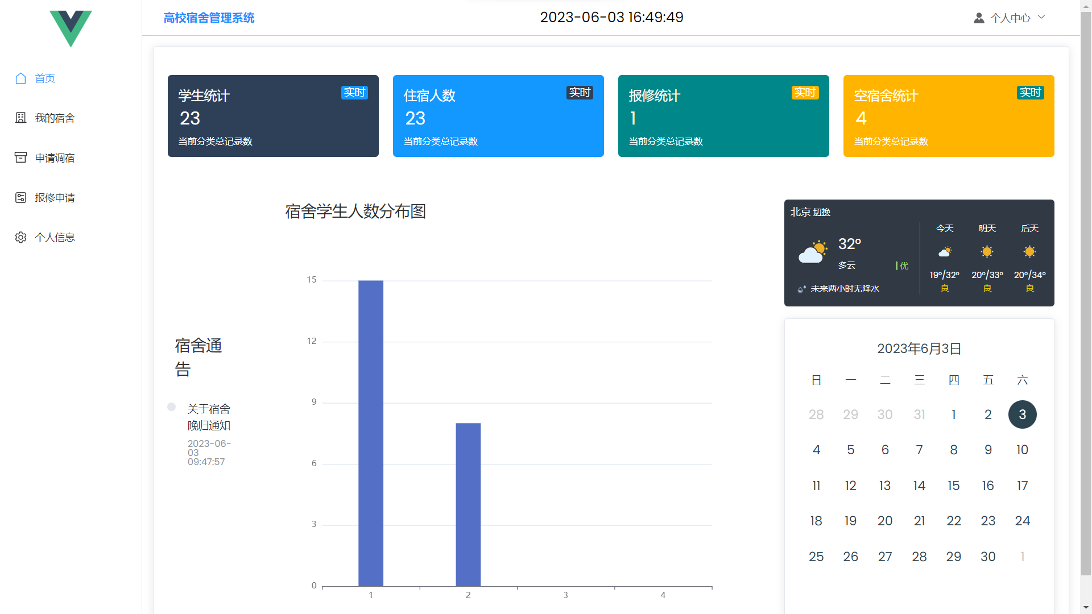Image resolution: width=1092 pixels, height=614 pixels.
Task: Click the building icon for 我的宿舍
Action: pyautogui.click(x=21, y=118)
